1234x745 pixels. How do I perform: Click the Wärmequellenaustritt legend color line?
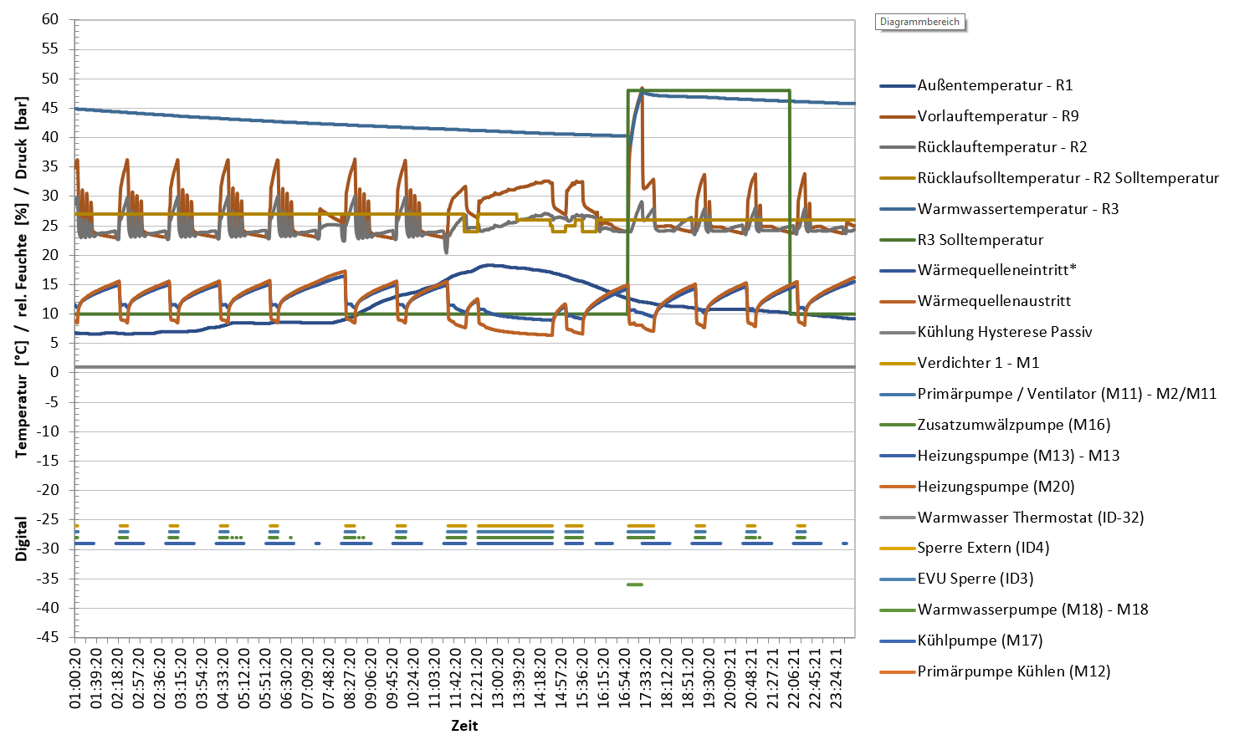[897, 301]
